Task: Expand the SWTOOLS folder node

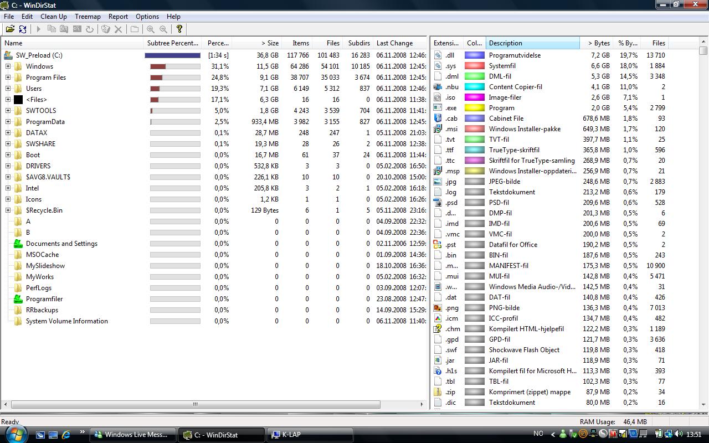Action: coord(8,111)
